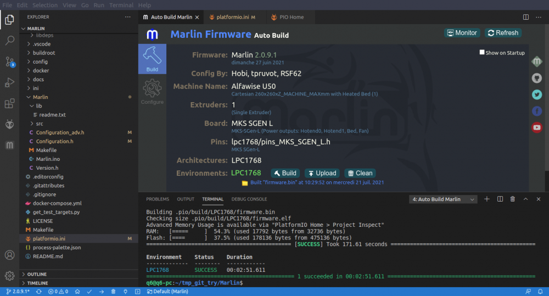Screen dimensions: 549x296
Task: Open Explorer More Actions ellipsis
Action: tap(128, 17)
